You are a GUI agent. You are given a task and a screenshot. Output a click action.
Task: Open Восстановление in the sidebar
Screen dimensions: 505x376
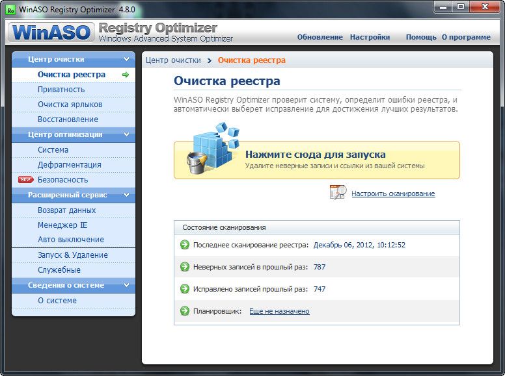pos(74,119)
